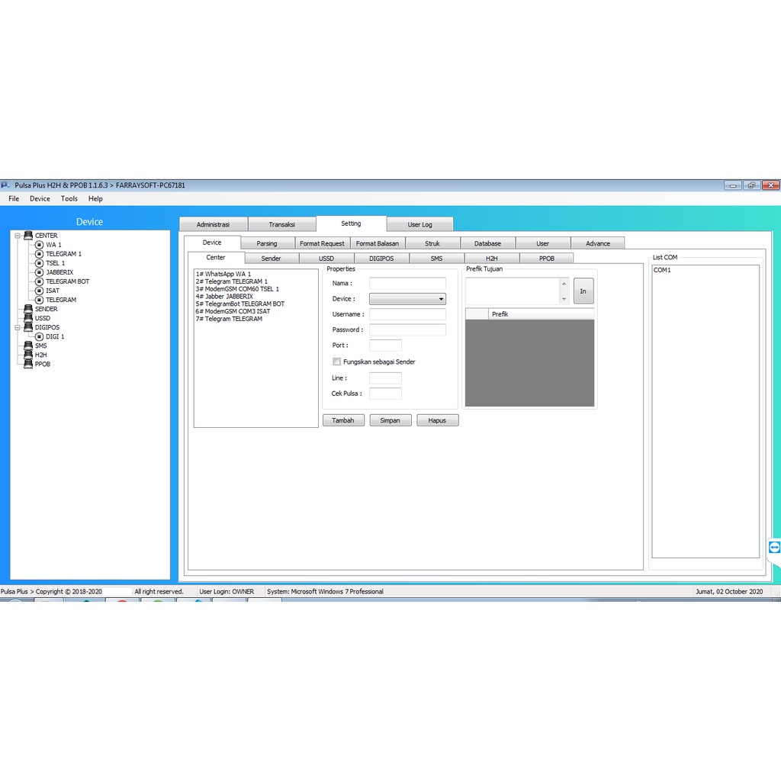
Task: Click the DIGI 1 device status icon
Action: pos(40,336)
